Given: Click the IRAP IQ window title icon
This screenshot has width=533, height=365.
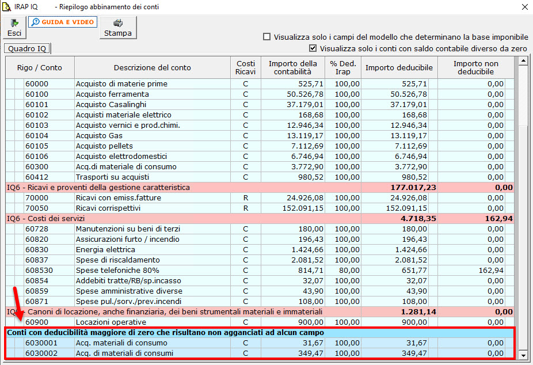Looking at the screenshot, I should pos(6,7).
